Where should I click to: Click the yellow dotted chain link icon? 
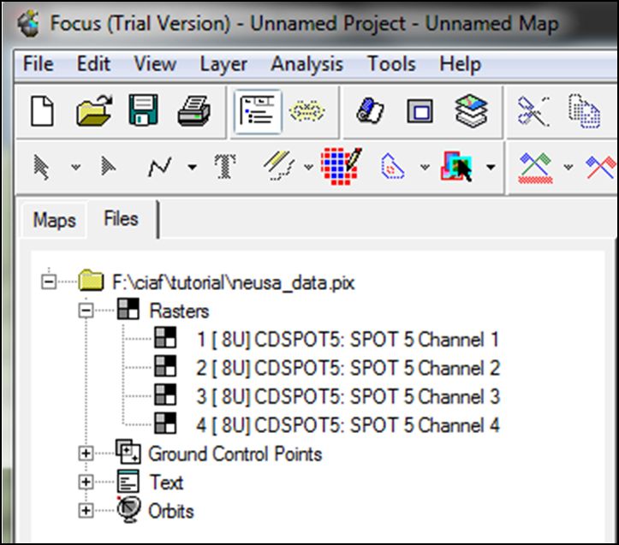(x=307, y=111)
